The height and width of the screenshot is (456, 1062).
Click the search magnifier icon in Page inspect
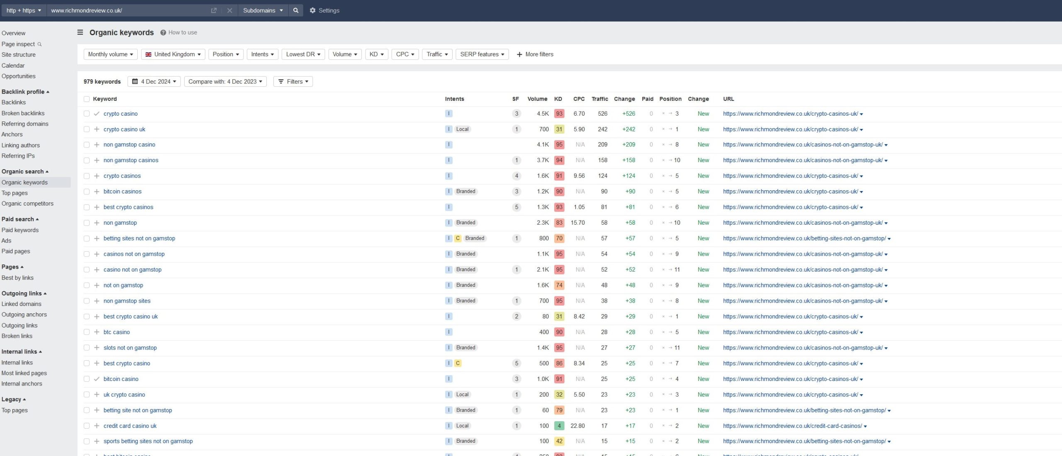coord(39,44)
